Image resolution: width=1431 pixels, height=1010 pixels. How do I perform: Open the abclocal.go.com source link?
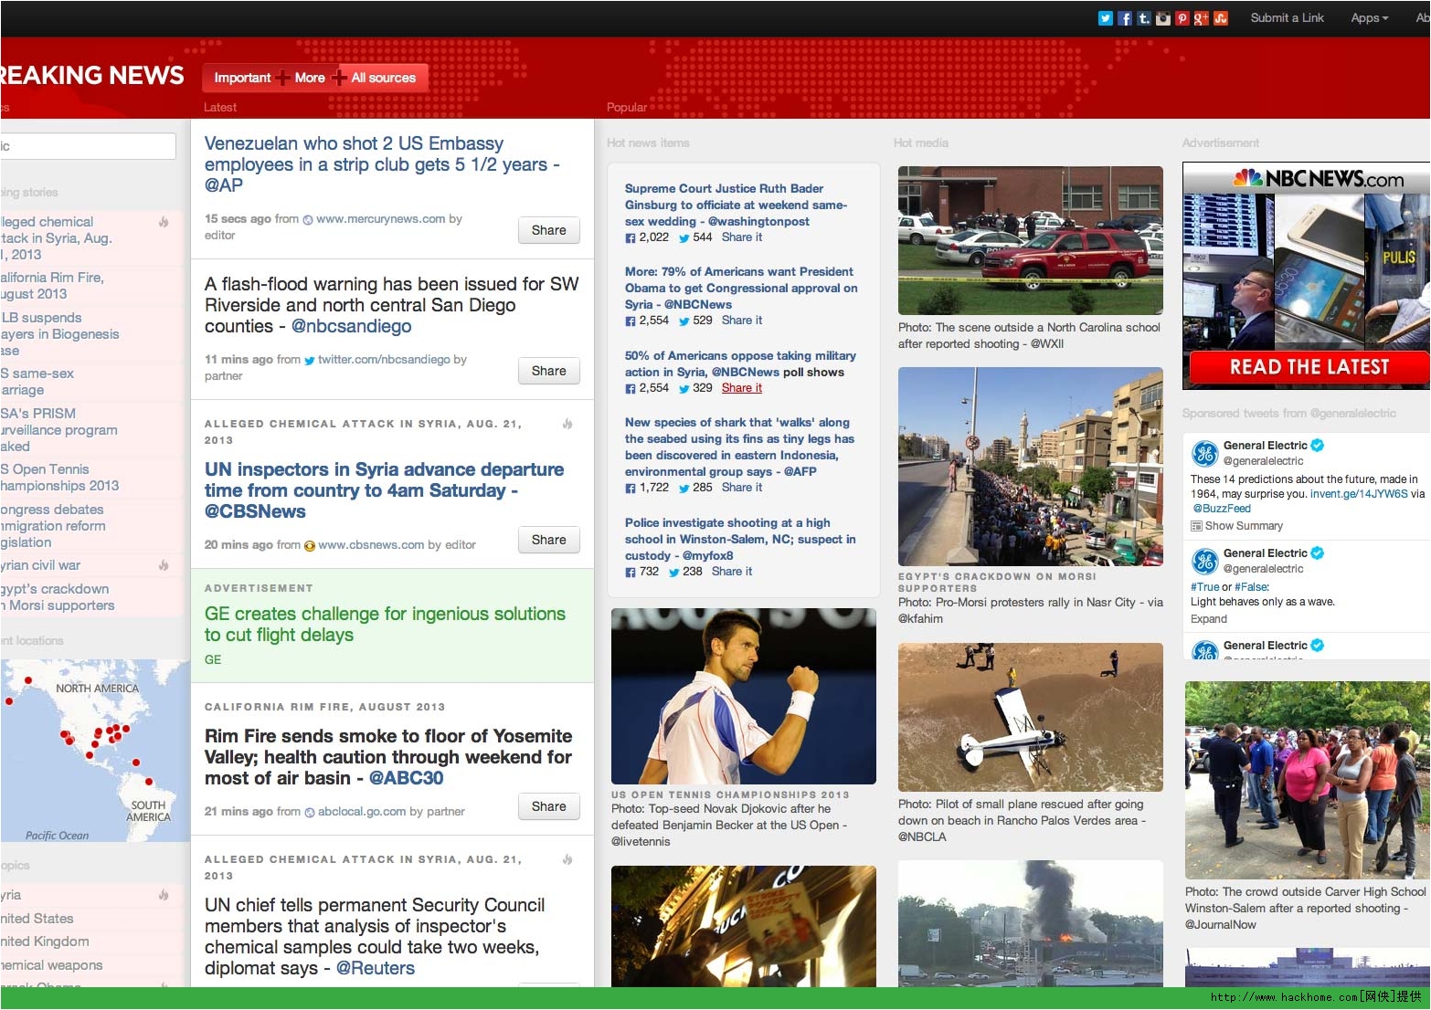[x=362, y=812]
